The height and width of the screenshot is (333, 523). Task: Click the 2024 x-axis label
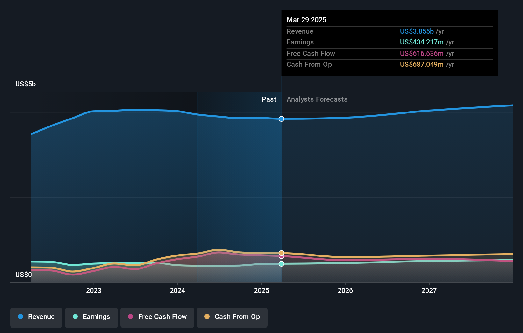pos(177,290)
